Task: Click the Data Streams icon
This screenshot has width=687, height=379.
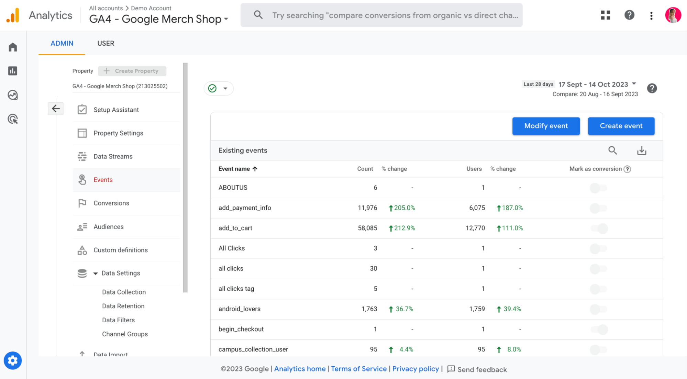Action: pyautogui.click(x=82, y=156)
